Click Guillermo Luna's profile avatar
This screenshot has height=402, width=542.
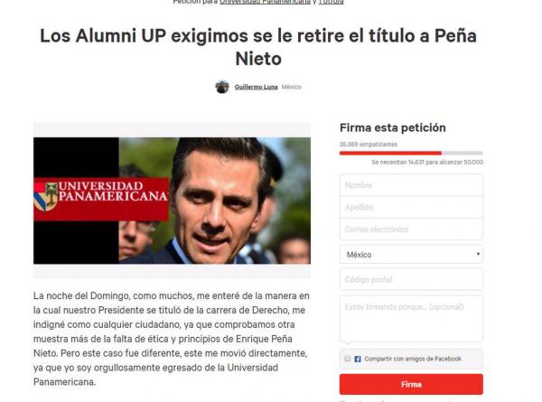click(x=222, y=87)
